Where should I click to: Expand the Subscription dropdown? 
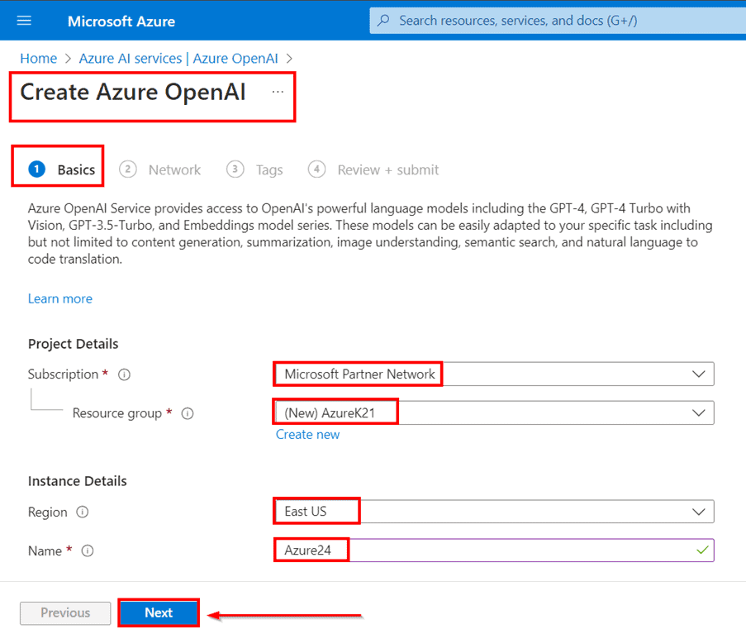click(x=699, y=374)
